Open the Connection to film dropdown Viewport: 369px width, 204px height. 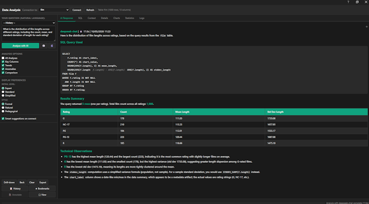coord(54,10)
